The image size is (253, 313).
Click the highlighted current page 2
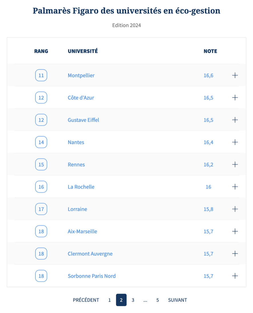121,300
